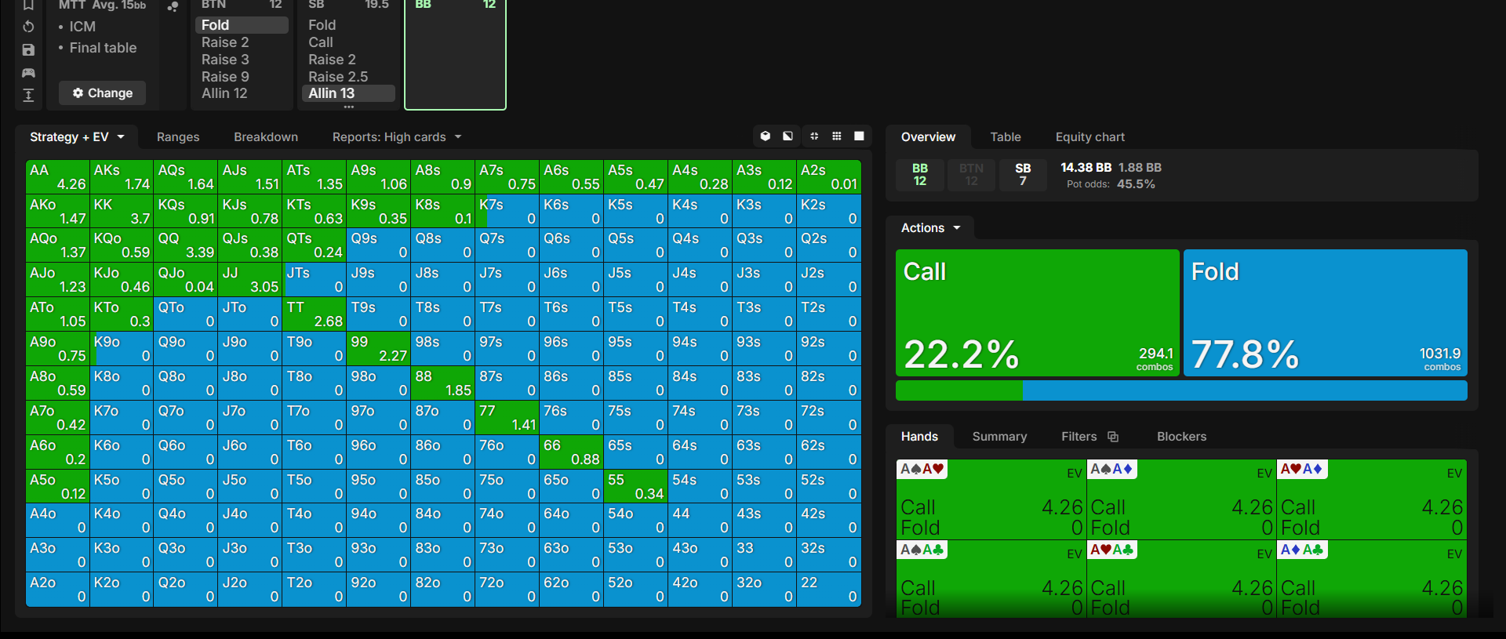Select the AA hand cell in matrix
The image size is (1506, 639).
click(58, 177)
